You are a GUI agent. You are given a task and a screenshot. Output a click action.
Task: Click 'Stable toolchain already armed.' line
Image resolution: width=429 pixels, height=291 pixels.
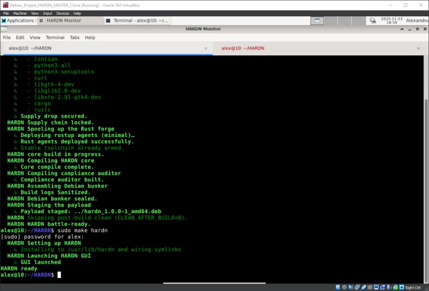[72, 148]
